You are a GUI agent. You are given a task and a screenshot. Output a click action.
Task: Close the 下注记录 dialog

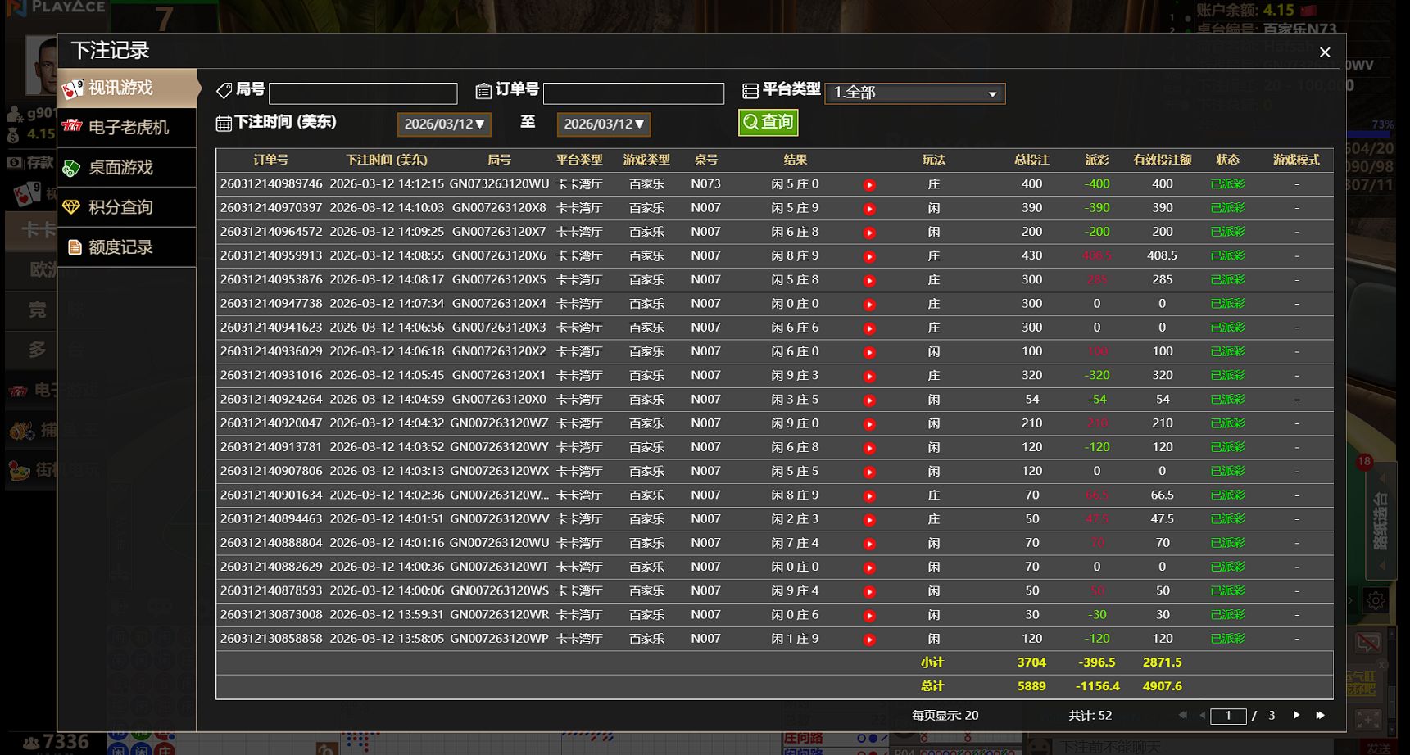[x=1325, y=52]
